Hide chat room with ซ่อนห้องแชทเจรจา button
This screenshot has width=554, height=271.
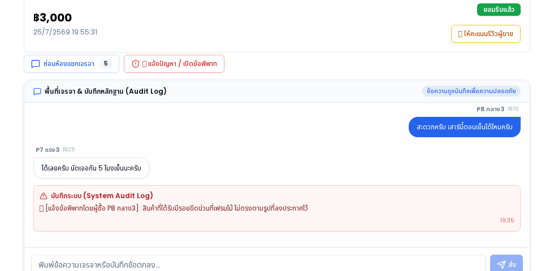tap(71, 64)
